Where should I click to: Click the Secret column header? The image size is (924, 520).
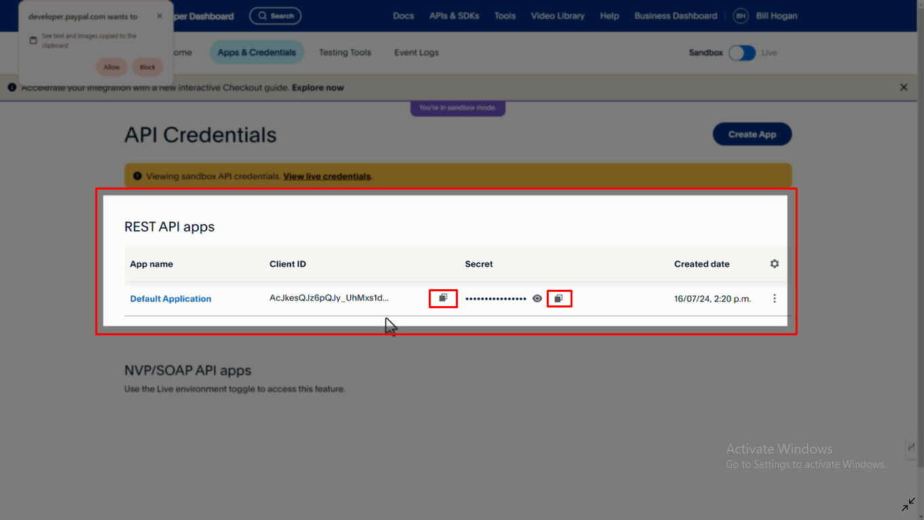pos(479,264)
